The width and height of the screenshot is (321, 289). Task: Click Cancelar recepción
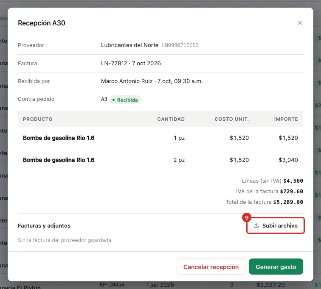[211, 267]
